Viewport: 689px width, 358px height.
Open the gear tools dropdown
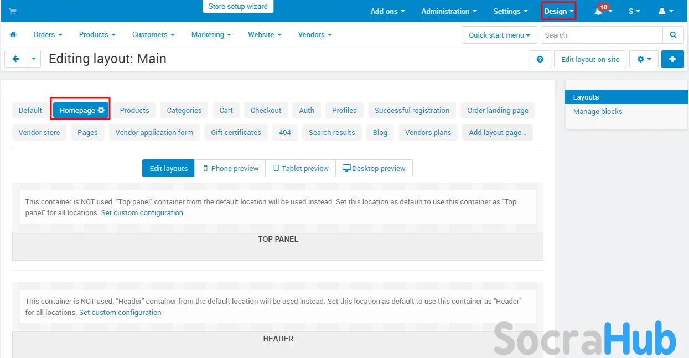(x=644, y=59)
